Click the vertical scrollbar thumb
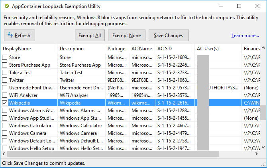Viewport: 267px width, 168px height. (x=263, y=112)
